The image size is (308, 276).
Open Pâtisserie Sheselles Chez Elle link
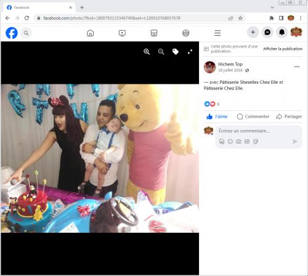249,82
